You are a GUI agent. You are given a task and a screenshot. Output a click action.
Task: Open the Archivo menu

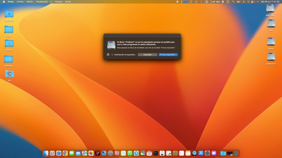click(20, 2)
